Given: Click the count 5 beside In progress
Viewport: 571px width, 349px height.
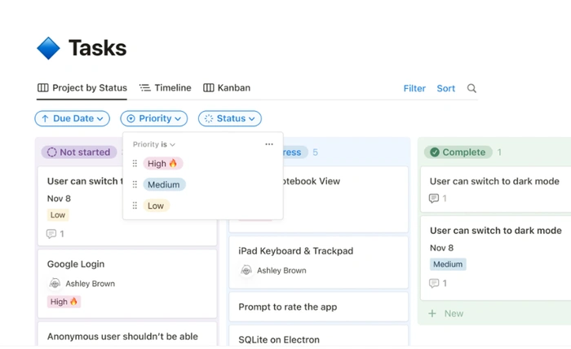Looking at the screenshot, I should click(316, 152).
